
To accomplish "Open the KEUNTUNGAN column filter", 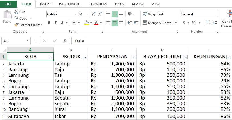I will tap(229, 57).
